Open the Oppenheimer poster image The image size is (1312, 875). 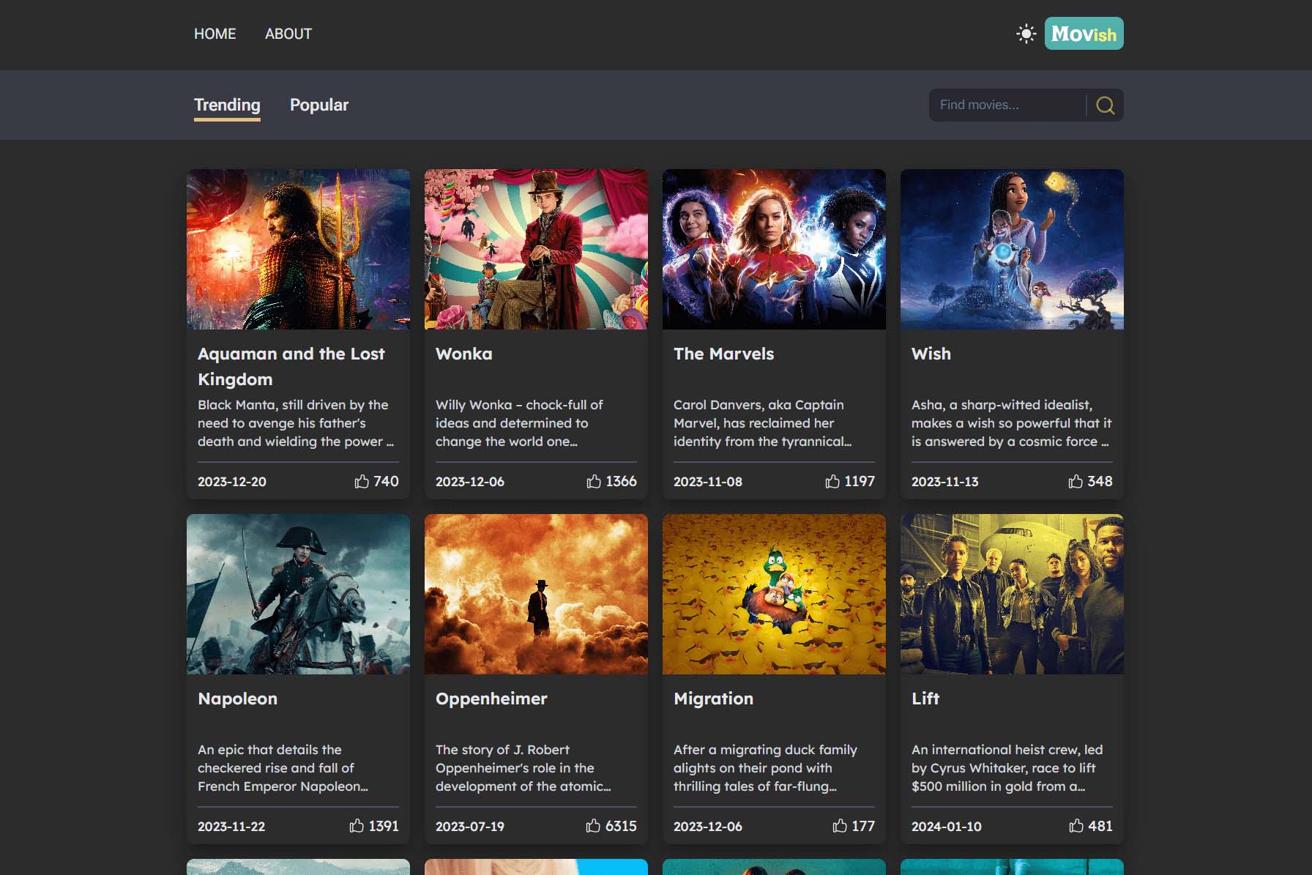coord(536,594)
